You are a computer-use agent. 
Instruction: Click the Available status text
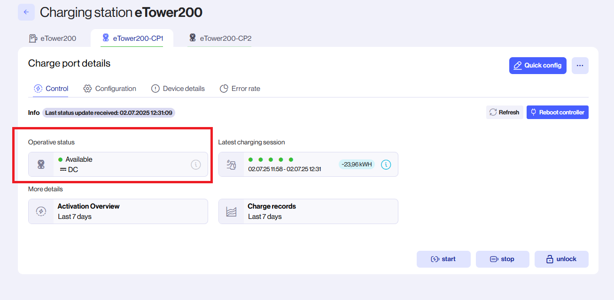[79, 159]
